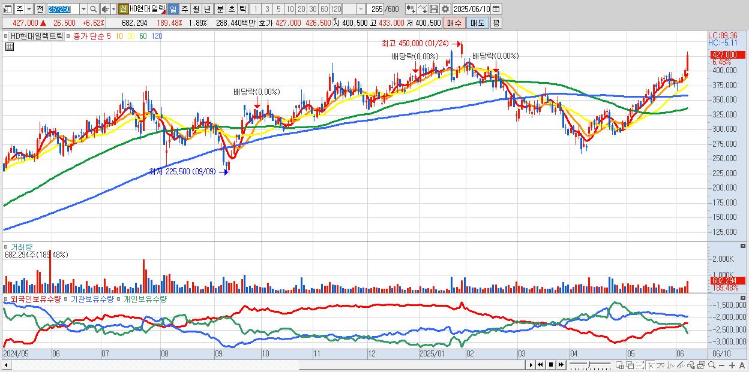The image size is (749, 372).
Task: Click the green 신 badge icon
Action: [x=123, y=9]
